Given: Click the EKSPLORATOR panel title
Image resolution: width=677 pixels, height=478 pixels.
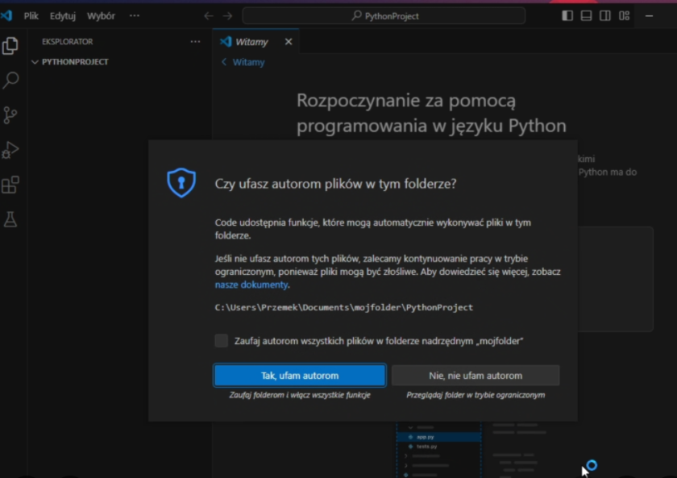Looking at the screenshot, I should pos(68,41).
